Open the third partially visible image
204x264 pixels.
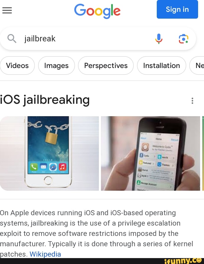[203, 153]
